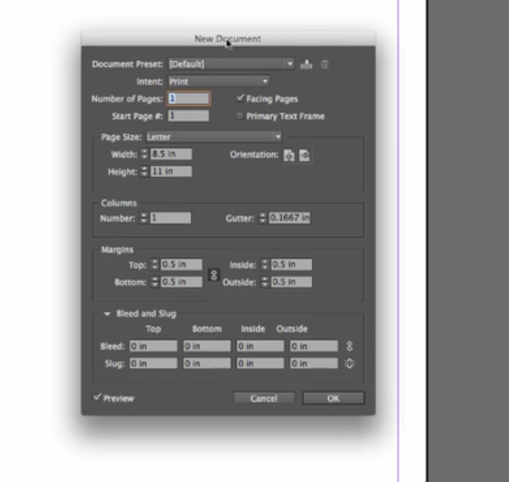Uncheck the Preview checkbox
This screenshot has height=482, width=509.
[x=97, y=398]
